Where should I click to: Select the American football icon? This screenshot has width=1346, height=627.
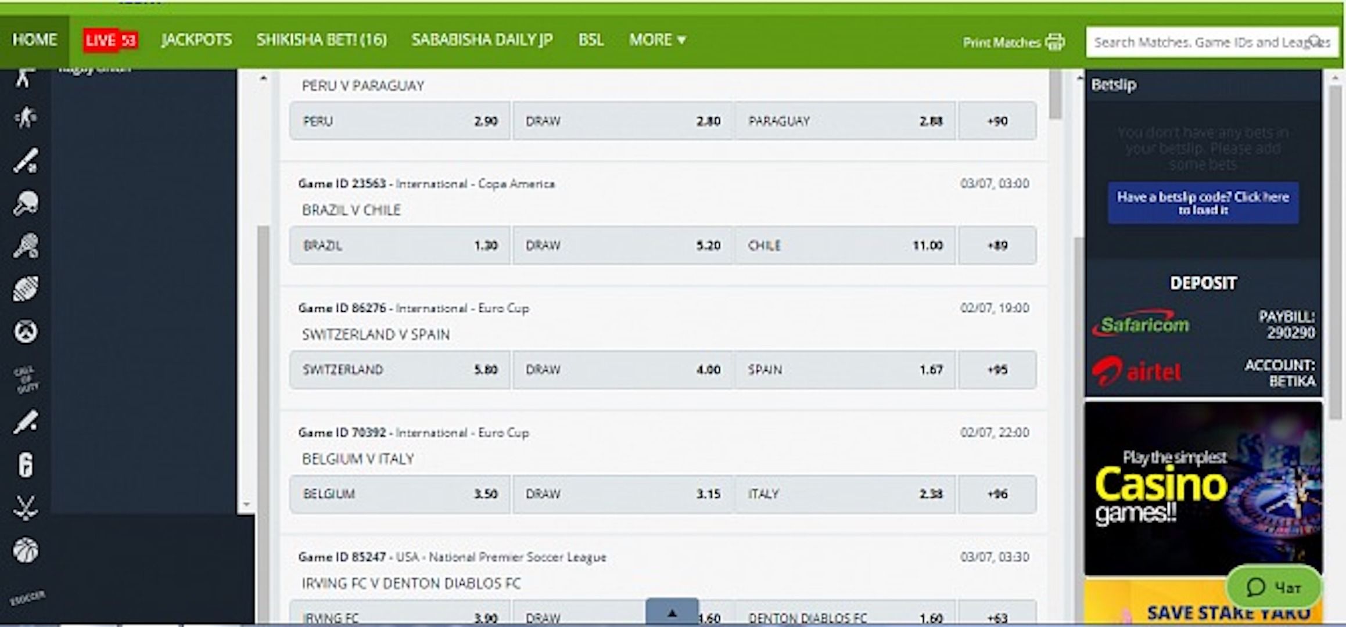pyautogui.click(x=26, y=289)
